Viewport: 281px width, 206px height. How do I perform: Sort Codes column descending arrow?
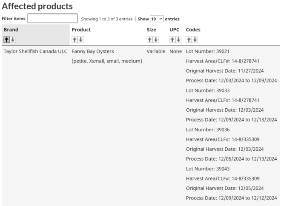[x=195, y=40]
